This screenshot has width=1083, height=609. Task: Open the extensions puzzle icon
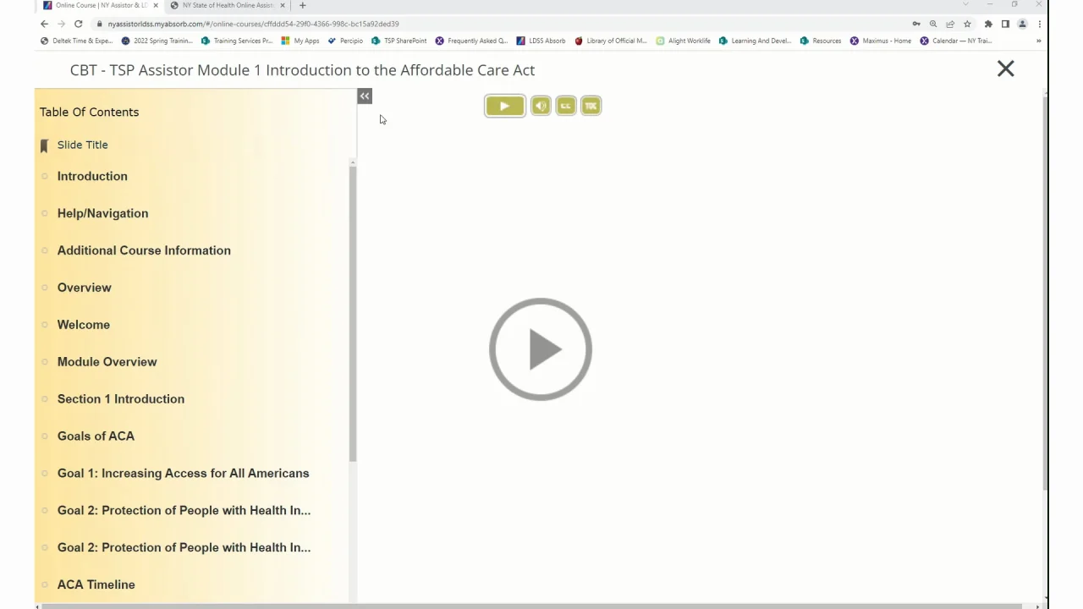coord(988,24)
